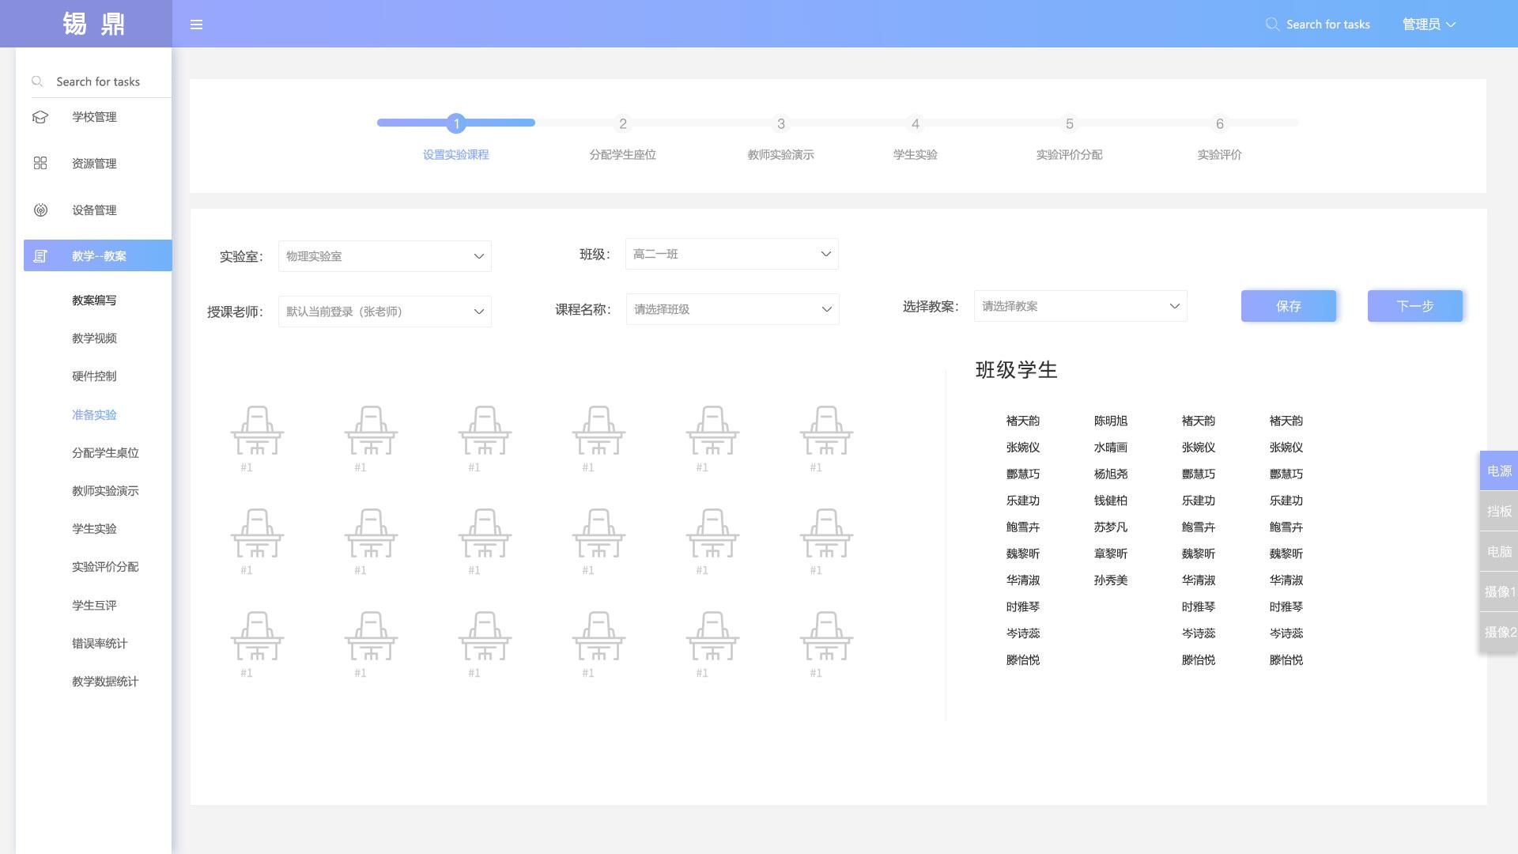Click the hamburger menu icon in header
Screen dimensions: 1518x854
click(x=197, y=25)
